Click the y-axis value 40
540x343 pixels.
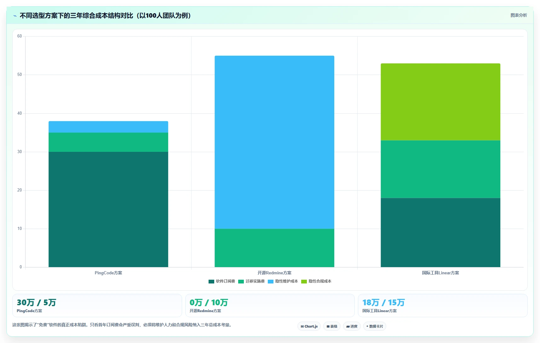click(x=20, y=113)
